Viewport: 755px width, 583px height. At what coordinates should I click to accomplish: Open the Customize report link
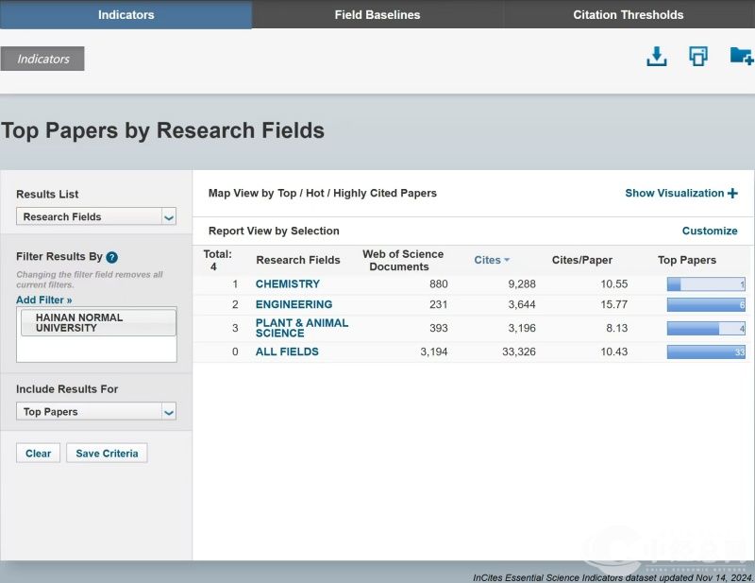(710, 231)
